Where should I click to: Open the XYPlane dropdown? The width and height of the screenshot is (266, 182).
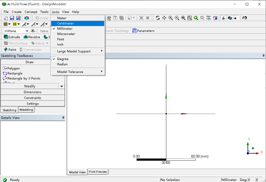click(27, 31)
